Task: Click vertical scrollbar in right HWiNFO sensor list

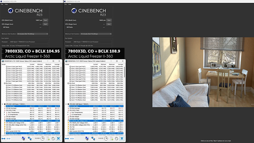Action: [124, 72]
